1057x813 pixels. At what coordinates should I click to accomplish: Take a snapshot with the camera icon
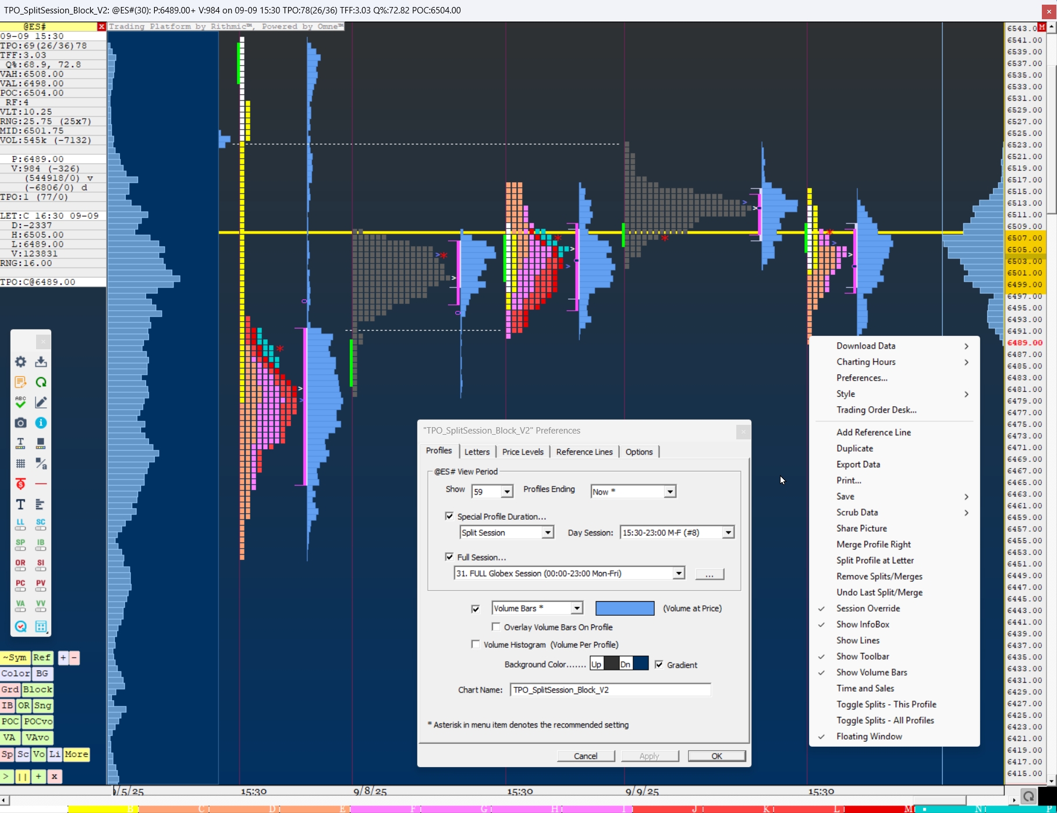tap(20, 423)
